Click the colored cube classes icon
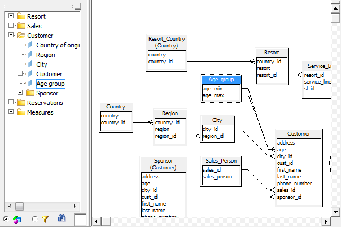 [x=17, y=219]
